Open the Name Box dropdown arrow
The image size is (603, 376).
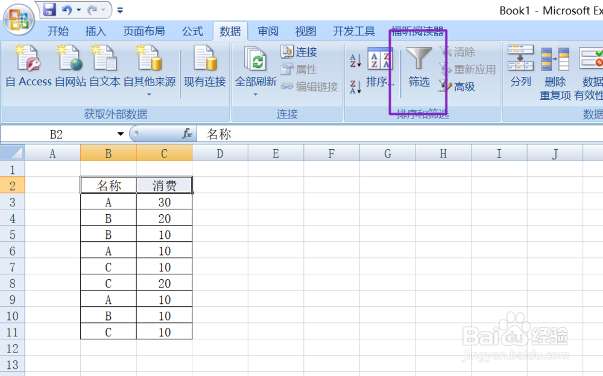(119, 134)
